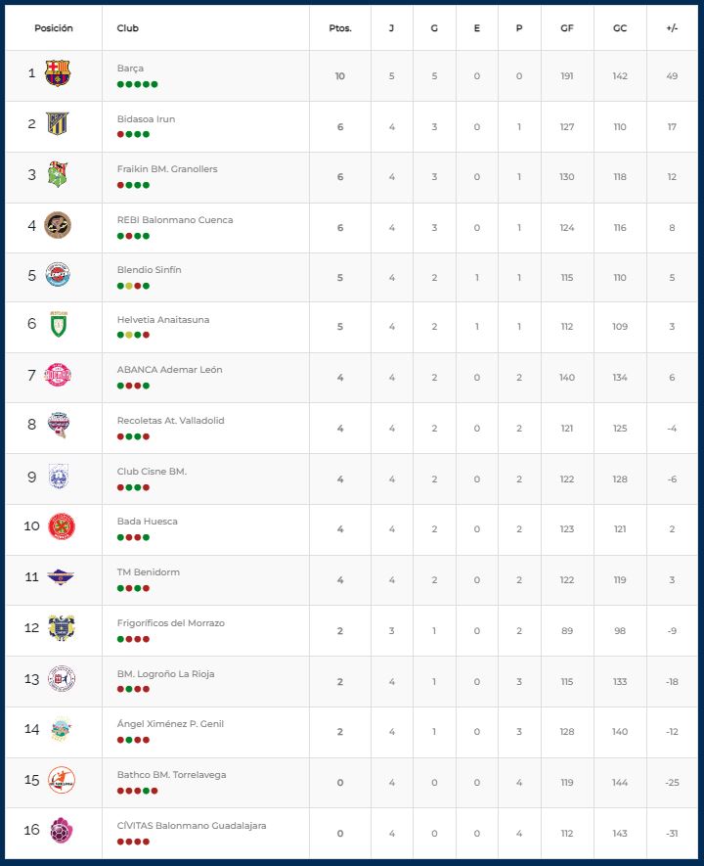
Task: Open the BM. Logroño La Rioja link
Action: (x=165, y=674)
